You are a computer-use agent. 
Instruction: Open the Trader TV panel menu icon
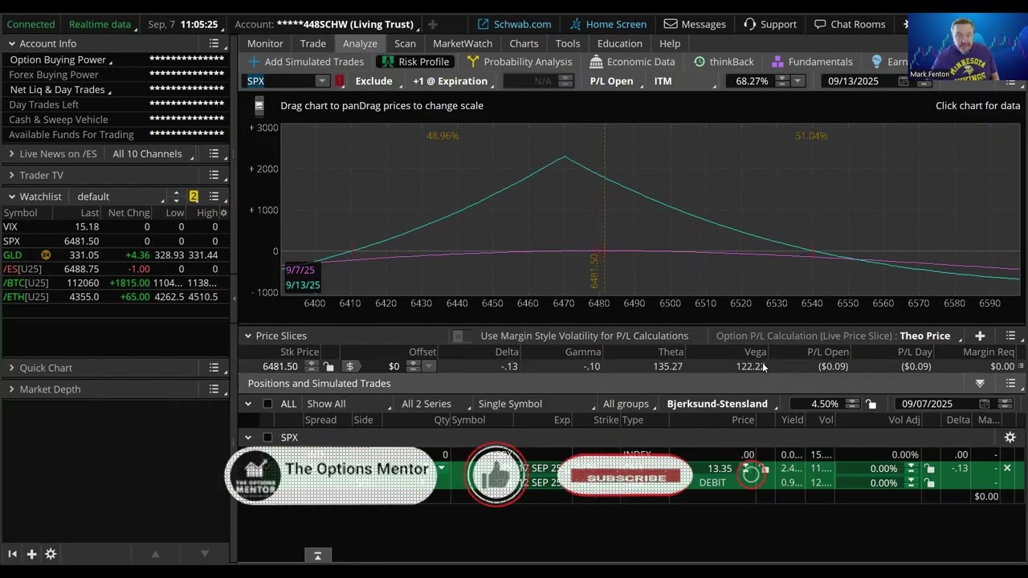[214, 175]
